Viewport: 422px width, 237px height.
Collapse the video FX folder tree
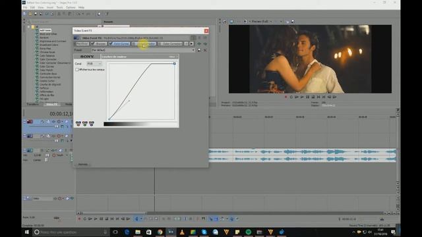tap(29, 27)
